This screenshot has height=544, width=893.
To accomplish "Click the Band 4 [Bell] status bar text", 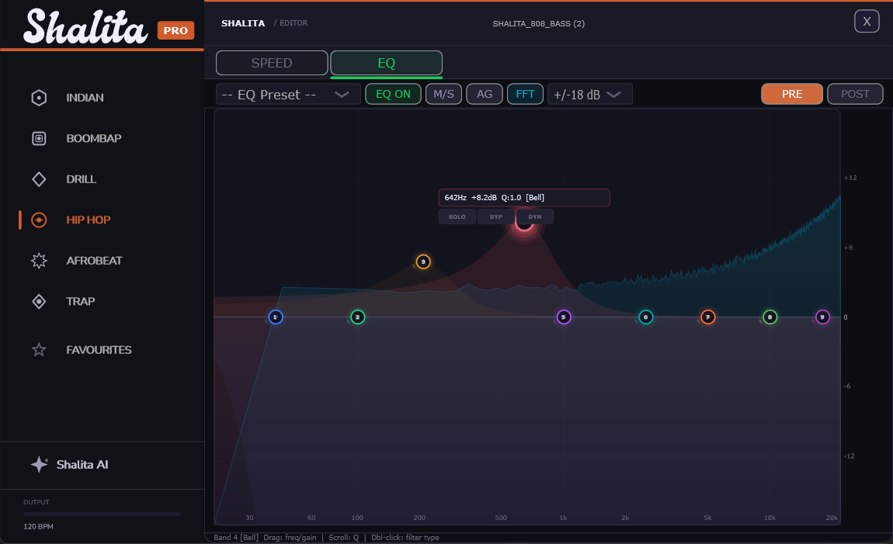I will coord(236,537).
